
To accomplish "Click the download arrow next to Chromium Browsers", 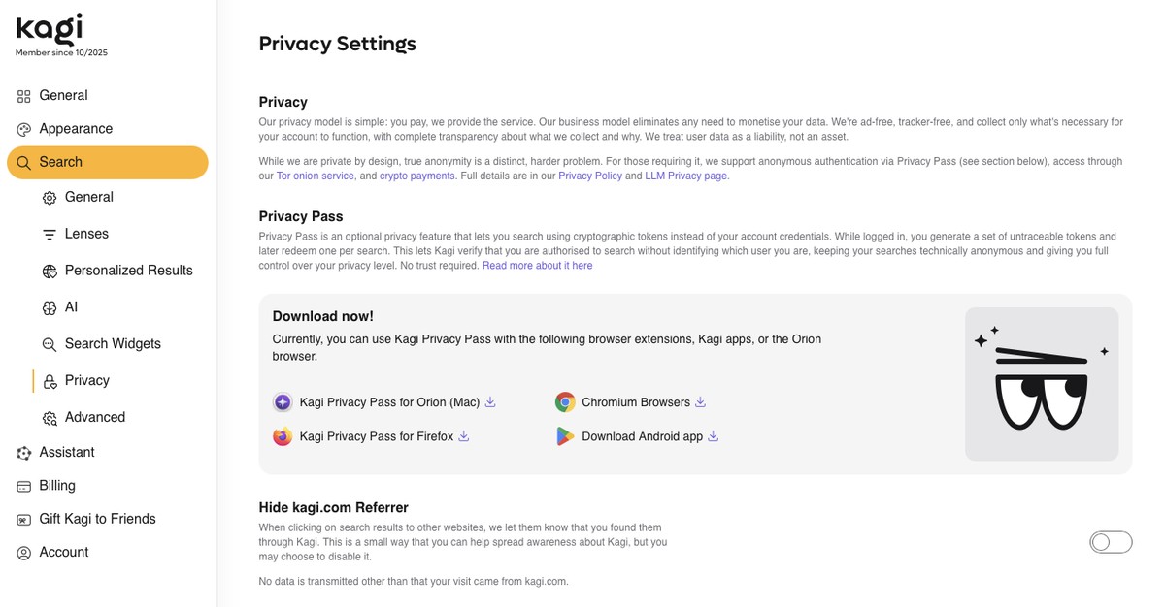I will (700, 401).
